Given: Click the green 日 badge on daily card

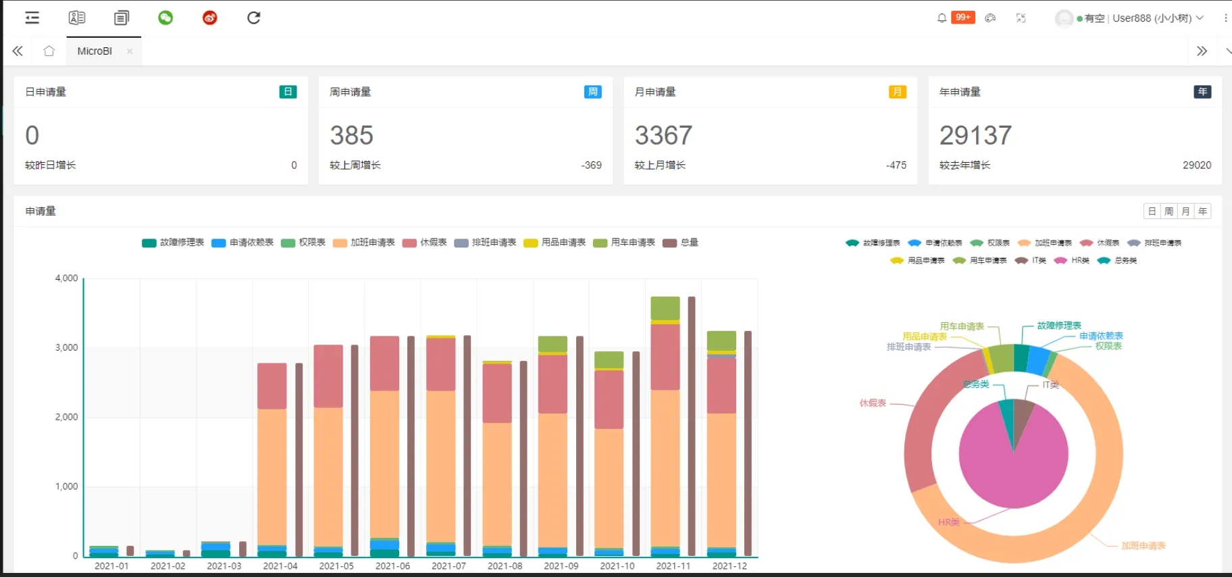Looking at the screenshot, I should pos(288,92).
